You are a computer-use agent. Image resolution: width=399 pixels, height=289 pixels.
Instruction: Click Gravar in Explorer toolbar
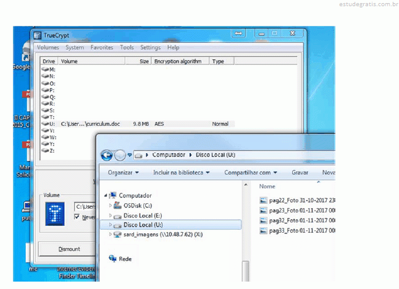point(300,172)
